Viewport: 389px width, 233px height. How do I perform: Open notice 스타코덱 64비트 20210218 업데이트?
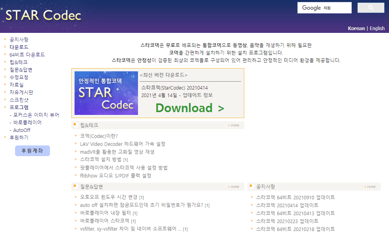[295, 229]
